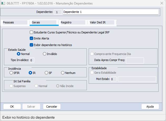The height and width of the screenshot is (121, 166).
Task: Go to the Valor Ded IR tab
Action: [x=102, y=22]
